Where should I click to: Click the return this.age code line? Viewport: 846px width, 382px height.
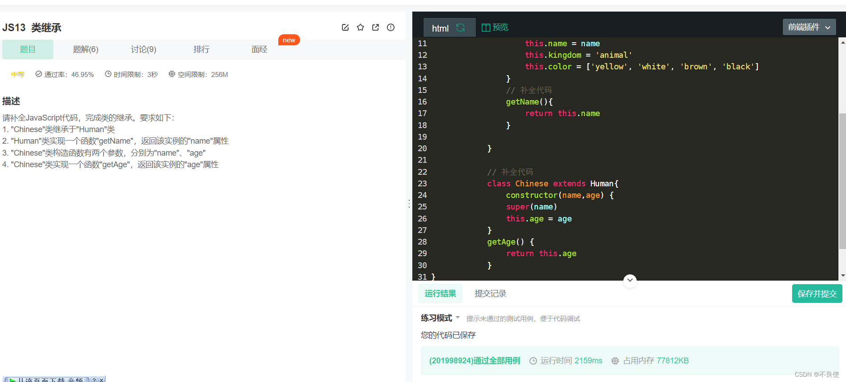tap(541, 253)
